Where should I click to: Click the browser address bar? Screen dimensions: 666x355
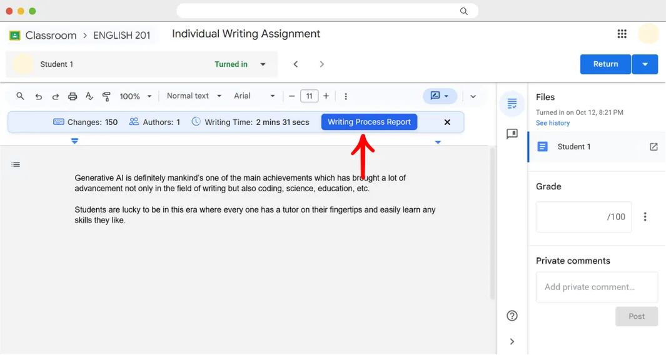(x=327, y=11)
